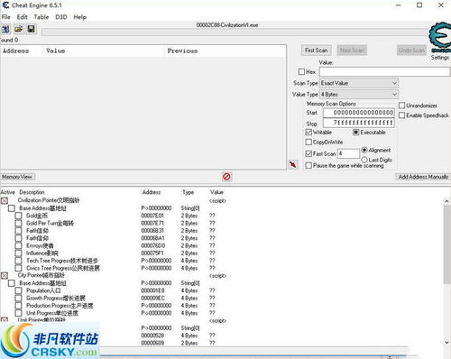451x359 pixels.
Task: Activate the Civilization Pointer script box
Action: tap(5, 200)
